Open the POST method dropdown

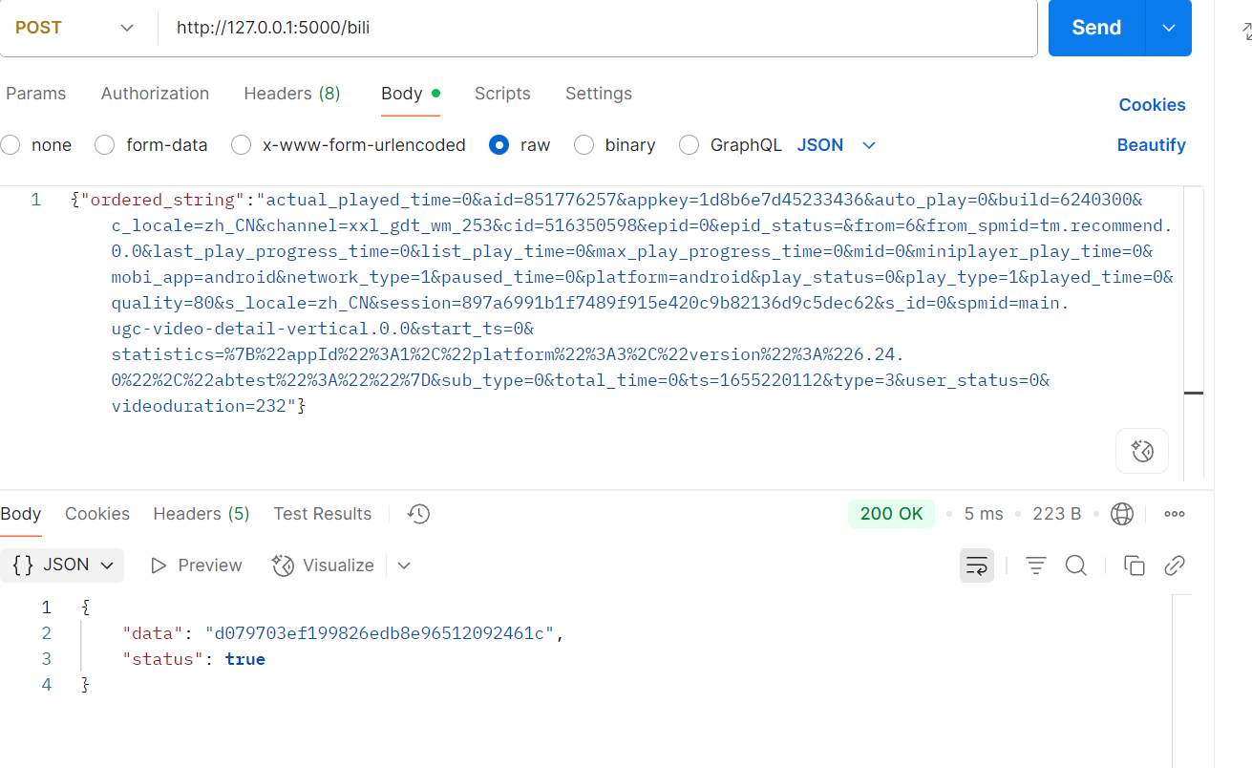pyautogui.click(x=74, y=28)
